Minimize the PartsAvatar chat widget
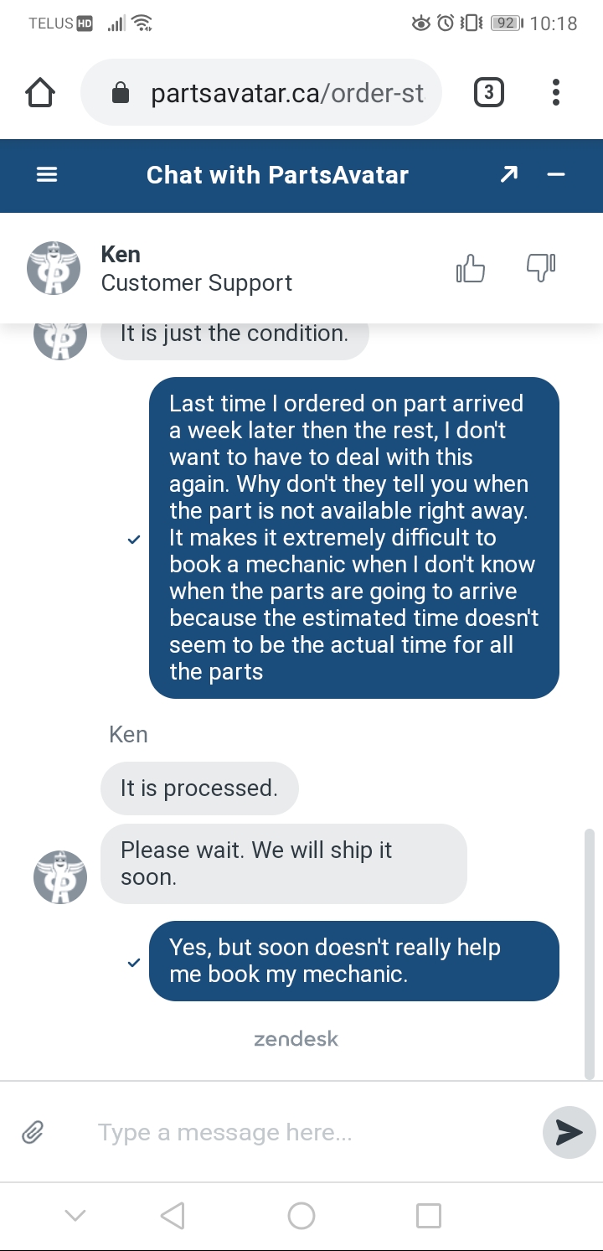This screenshot has width=603, height=1251. [x=556, y=175]
